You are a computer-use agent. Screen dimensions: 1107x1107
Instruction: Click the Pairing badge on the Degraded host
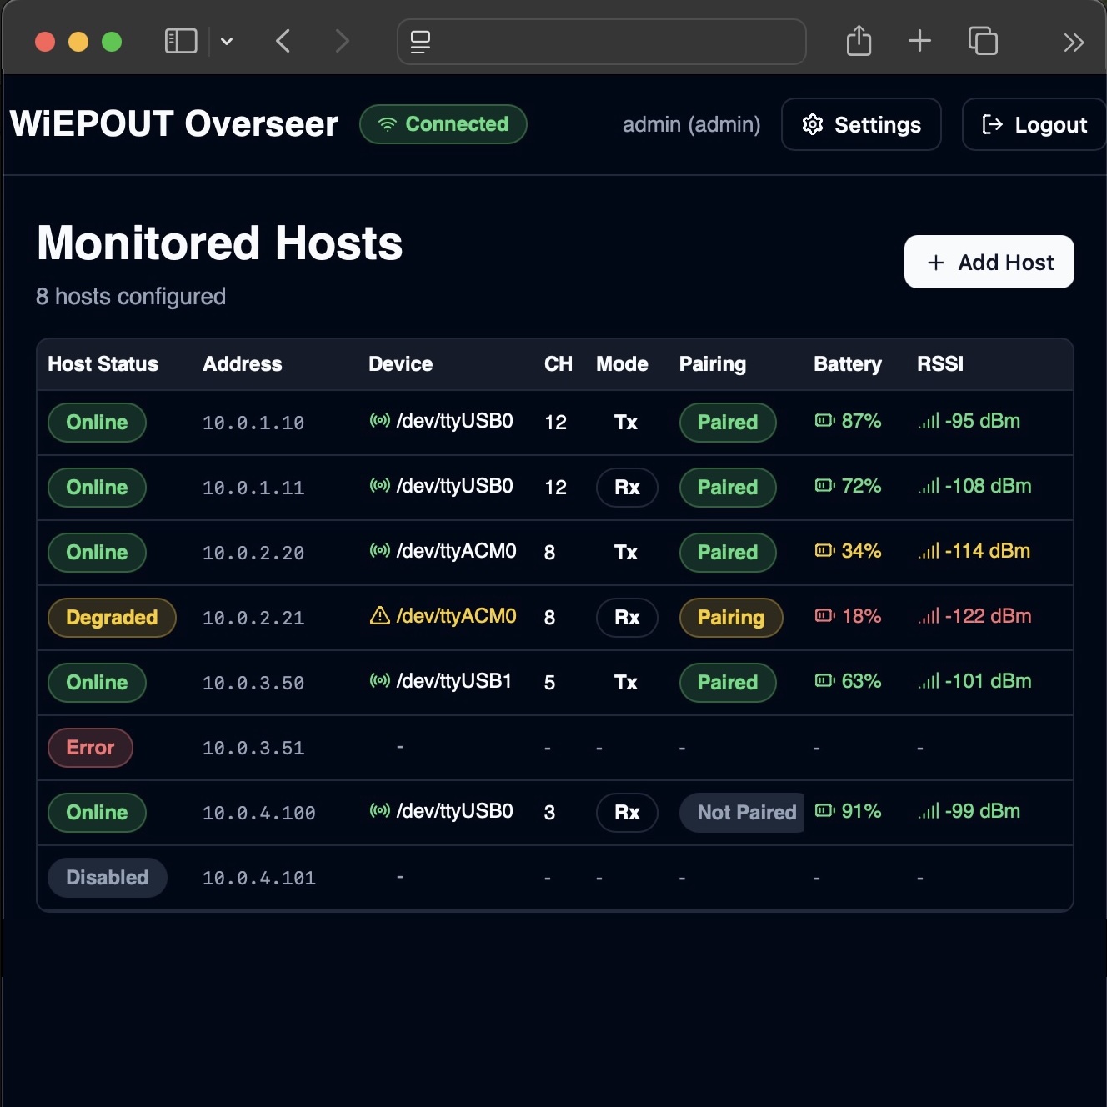[x=731, y=618]
